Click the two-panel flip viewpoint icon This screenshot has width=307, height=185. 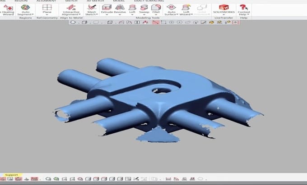tap(137, 22)
